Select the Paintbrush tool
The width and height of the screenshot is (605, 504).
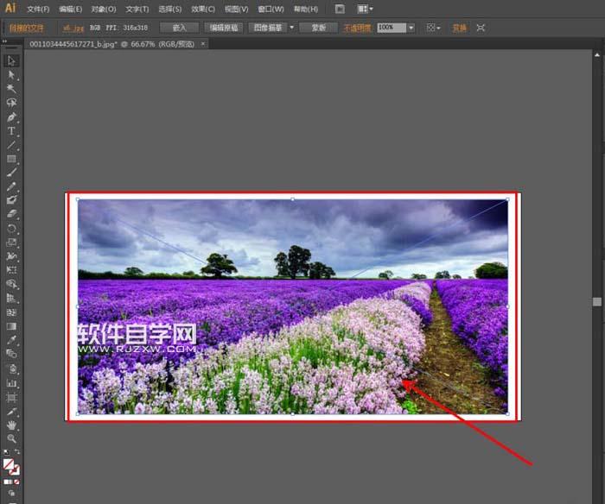[x=11, y=173]
